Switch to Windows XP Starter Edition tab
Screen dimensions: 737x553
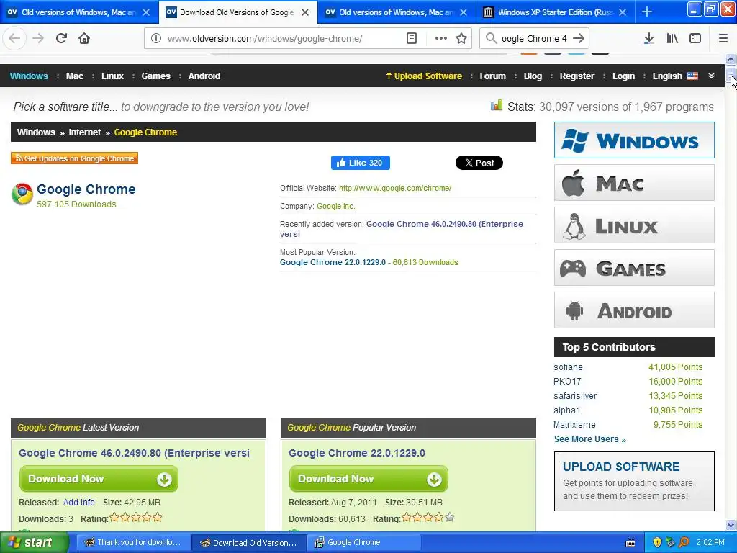point(556,12)
